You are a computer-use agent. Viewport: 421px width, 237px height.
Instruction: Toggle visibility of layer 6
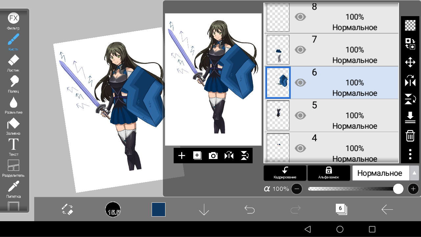tap(300, 83)
